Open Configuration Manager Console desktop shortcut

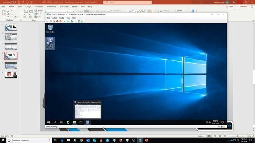(x=51, y=44)
